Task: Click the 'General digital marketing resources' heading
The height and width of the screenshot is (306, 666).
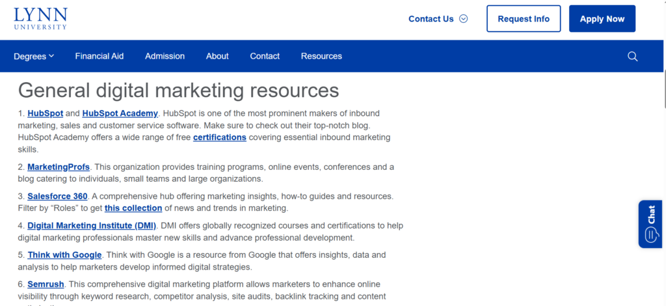Action: [178, 90]
